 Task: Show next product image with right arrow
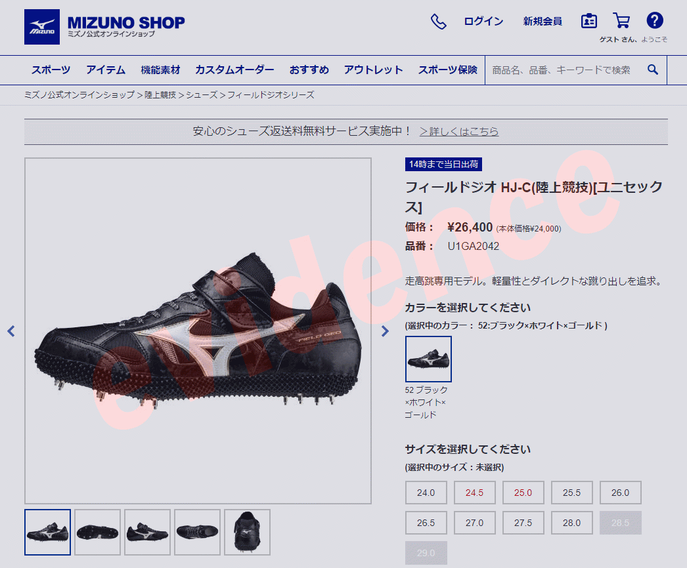click(385, 331)
